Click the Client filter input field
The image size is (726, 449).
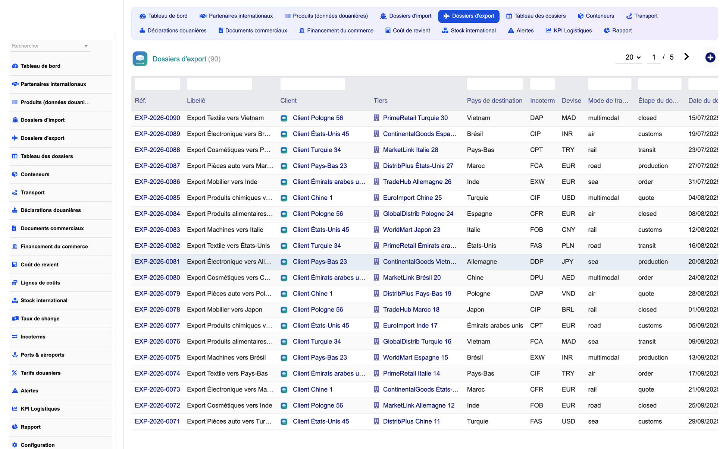point(313,84)
